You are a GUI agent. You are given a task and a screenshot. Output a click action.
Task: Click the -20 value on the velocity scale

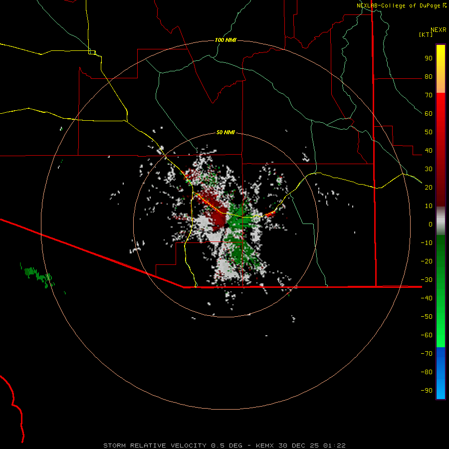427,261
